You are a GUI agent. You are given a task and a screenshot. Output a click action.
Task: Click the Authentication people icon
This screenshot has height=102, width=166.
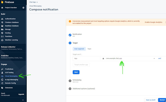click(x=2, y=19)
